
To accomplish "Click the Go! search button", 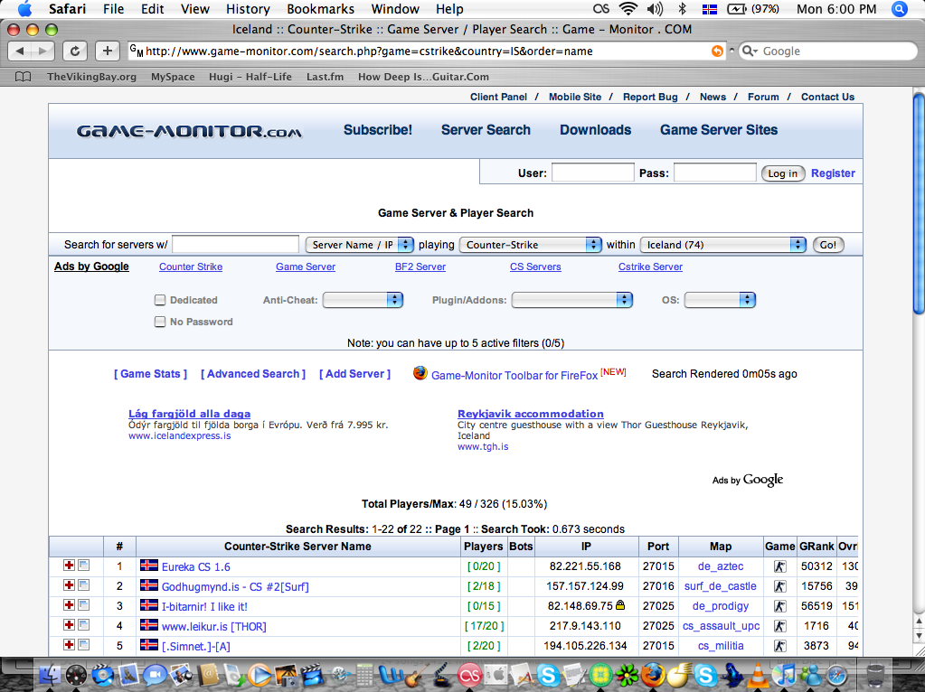I will tap(827, 245).
